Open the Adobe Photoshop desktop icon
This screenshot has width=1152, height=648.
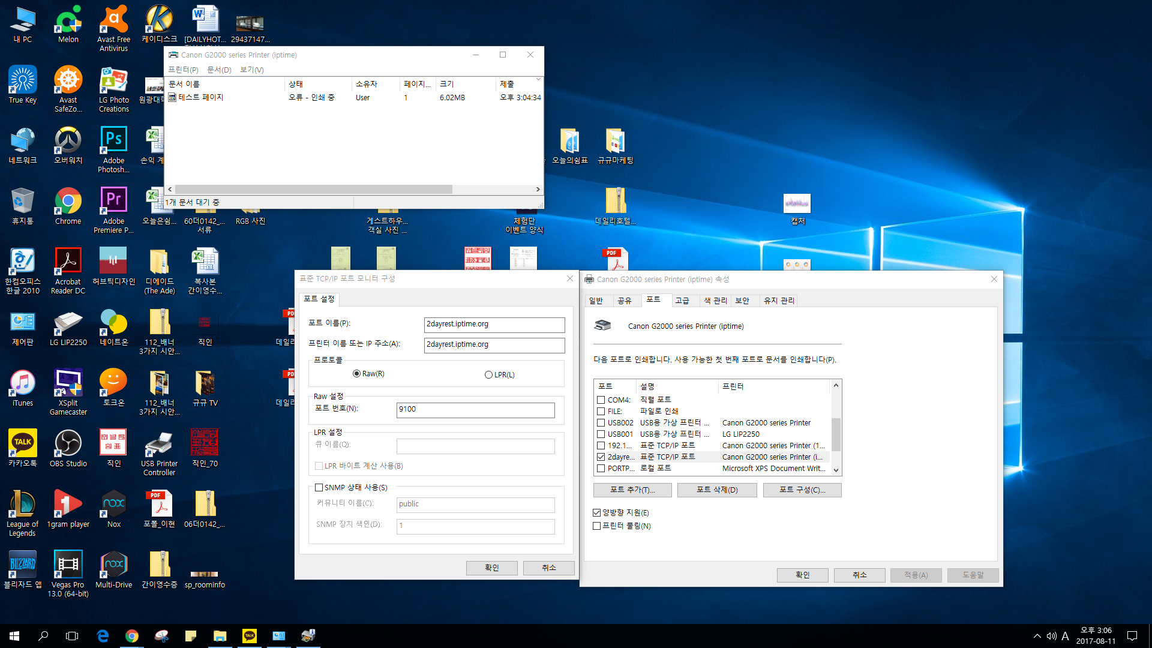[x=113, y=149]
